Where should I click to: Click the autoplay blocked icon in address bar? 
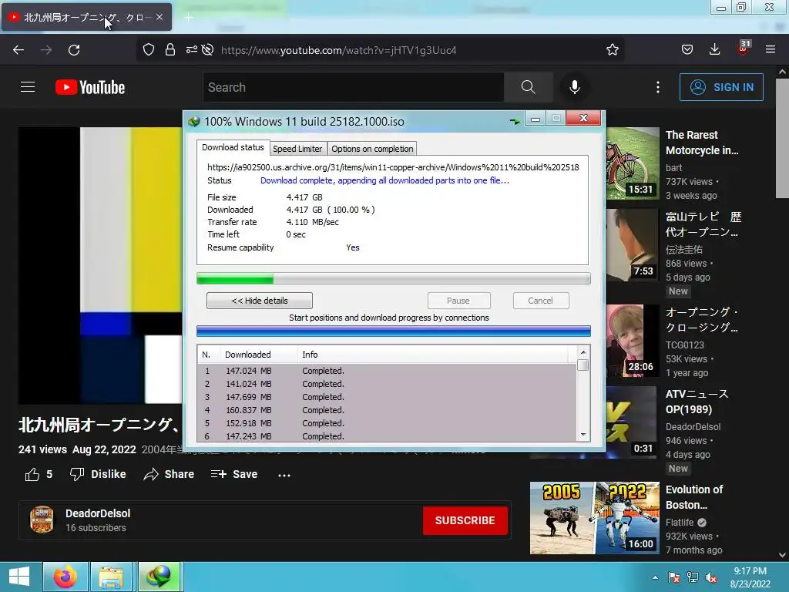point(207,50)
